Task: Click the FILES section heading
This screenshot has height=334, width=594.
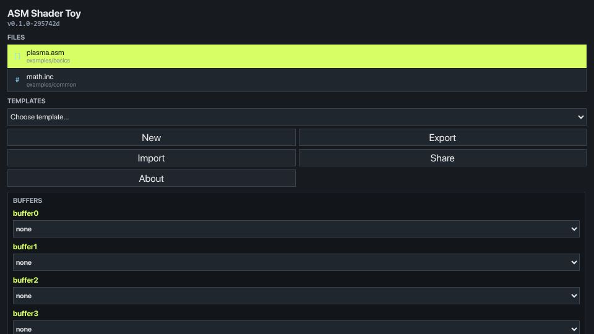Action: (16, 37)
